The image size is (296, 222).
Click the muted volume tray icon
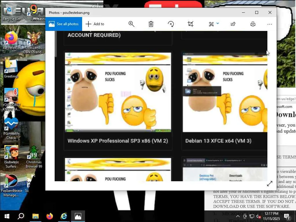coord(258,217)
